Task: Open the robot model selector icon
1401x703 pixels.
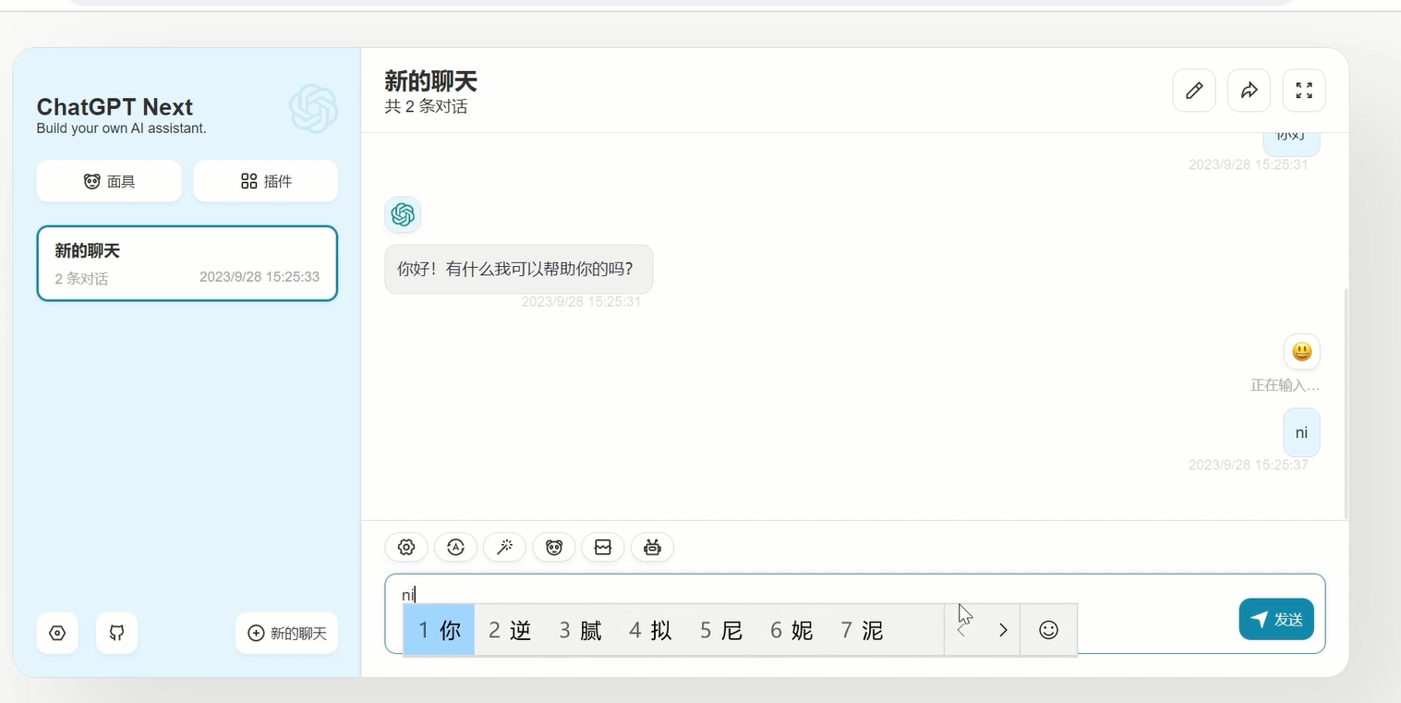Action: pos(652,547)
